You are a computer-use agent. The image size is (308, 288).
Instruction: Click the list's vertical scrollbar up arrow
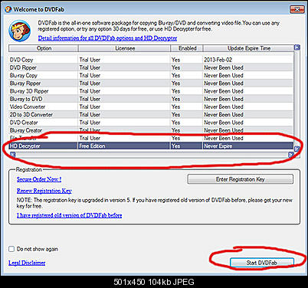pyautogui.click(x=297, y=47)
